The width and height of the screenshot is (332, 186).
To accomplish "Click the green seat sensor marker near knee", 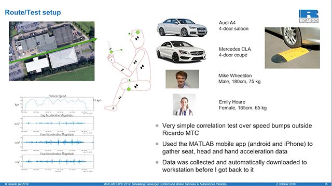I will pyautogui.click(x=129, y=89).
